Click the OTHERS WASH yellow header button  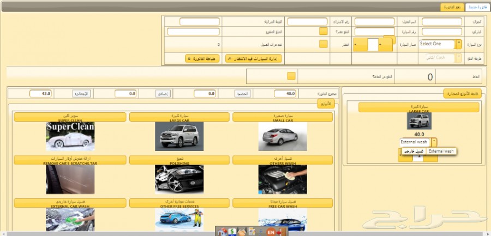283,160
